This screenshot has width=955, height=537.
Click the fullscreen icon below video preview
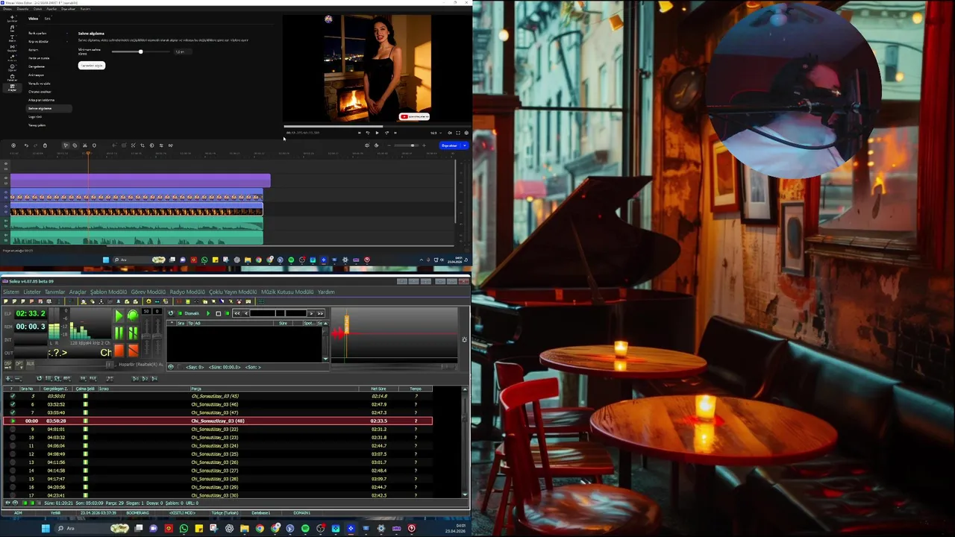pos(458,133)
